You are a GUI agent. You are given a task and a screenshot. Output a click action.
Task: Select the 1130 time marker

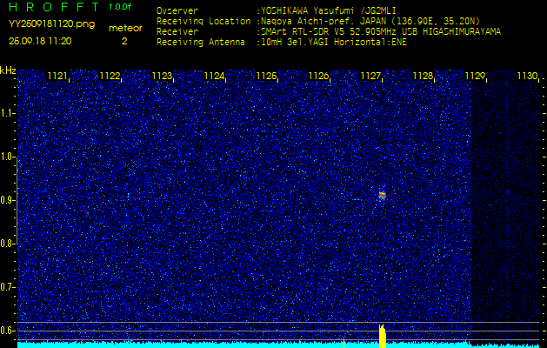(x=527, y=77)
